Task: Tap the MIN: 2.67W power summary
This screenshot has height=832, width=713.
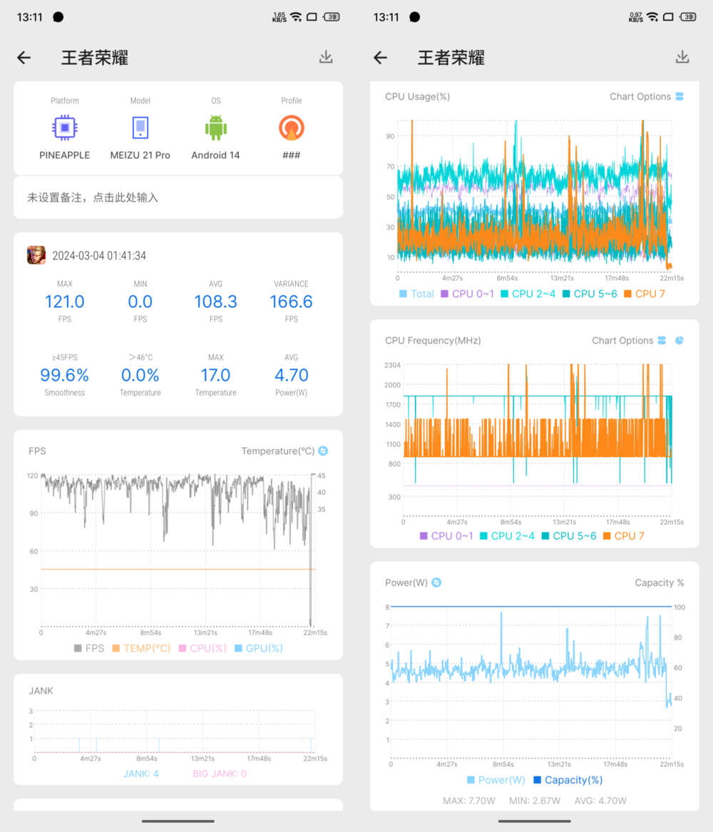Action: (x=535, y=801)
